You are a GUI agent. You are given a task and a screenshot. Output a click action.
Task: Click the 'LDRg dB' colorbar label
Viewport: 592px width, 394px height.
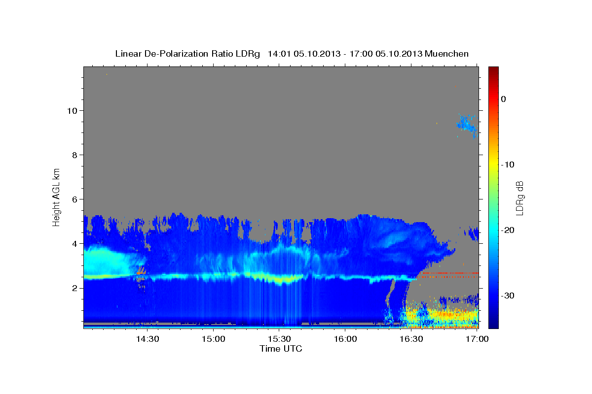pos(519,198)
